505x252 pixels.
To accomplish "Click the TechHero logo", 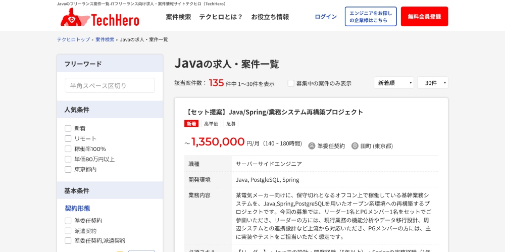I will [100, 17].
